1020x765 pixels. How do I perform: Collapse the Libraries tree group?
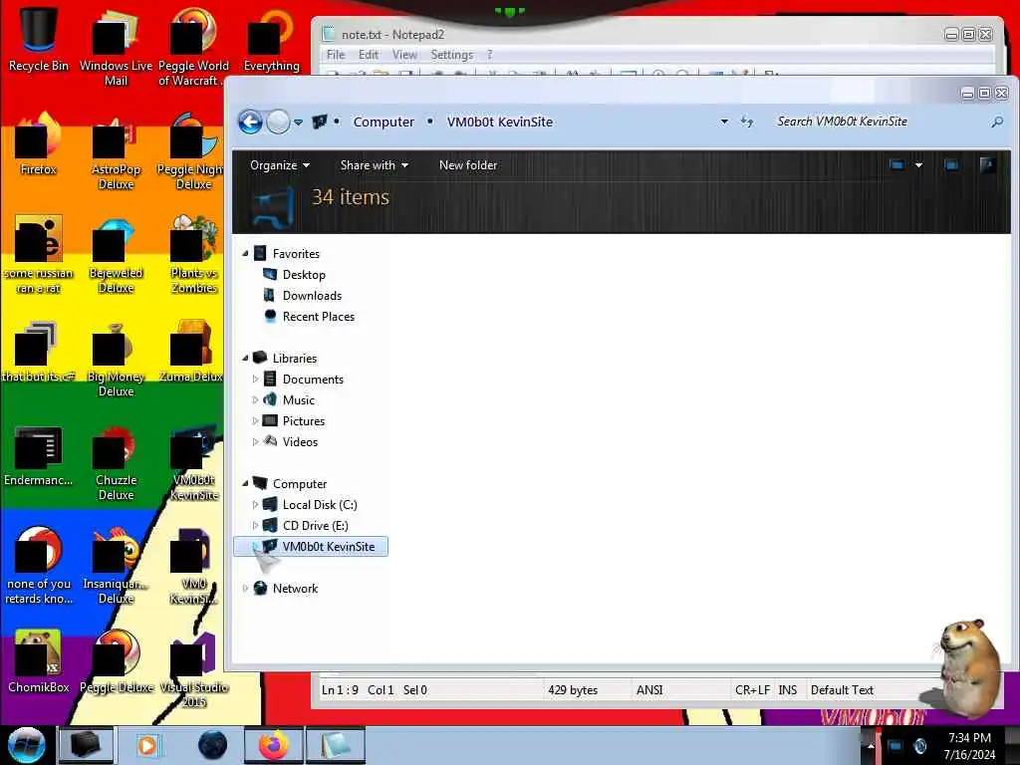tap(245, 359)
